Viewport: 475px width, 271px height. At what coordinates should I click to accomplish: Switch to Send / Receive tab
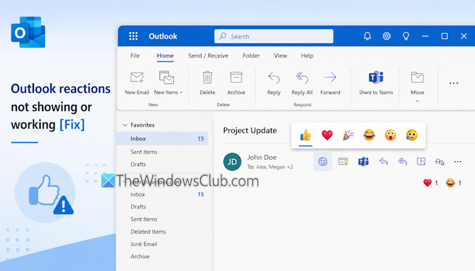tap(208, 56)
